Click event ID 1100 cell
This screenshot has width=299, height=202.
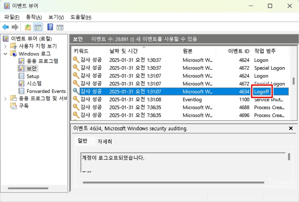pyautogui.click(x=244, y=99)
